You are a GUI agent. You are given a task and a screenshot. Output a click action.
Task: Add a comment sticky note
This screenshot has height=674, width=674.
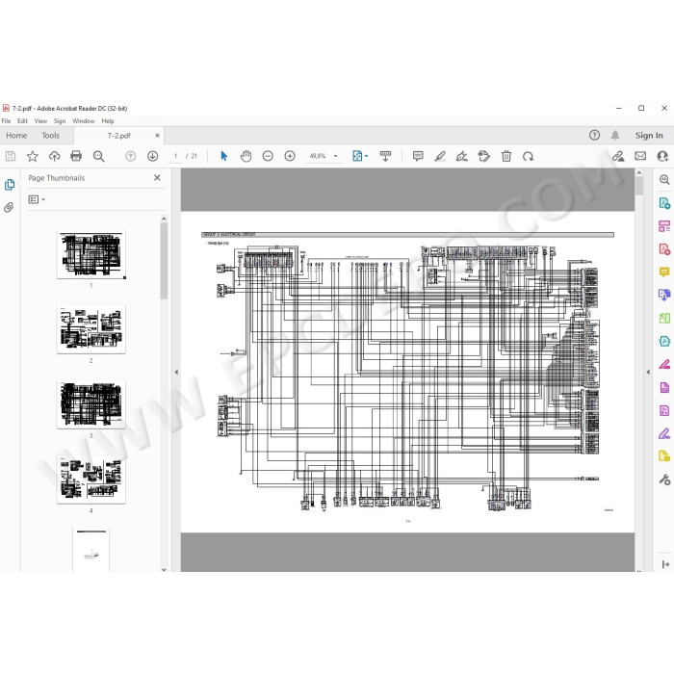coord(418,156)
